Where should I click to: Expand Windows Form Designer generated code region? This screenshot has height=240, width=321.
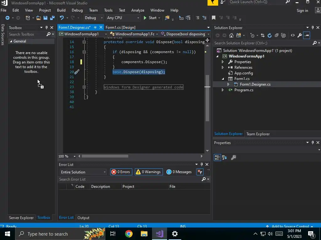tap(84, 87)
